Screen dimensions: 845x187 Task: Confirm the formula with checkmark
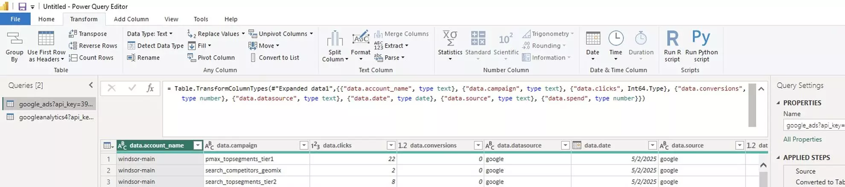tap(132, 88)
